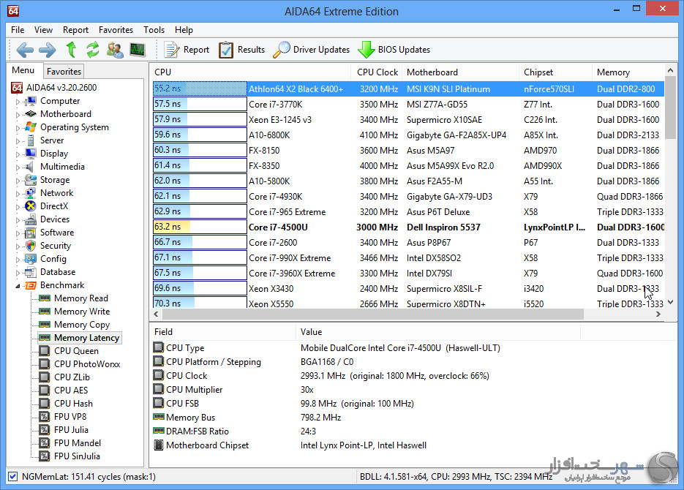This screenshot has width=684, height=490.
Task: Click the forward arrow navigation icon
Action: (x=47, y=50)
